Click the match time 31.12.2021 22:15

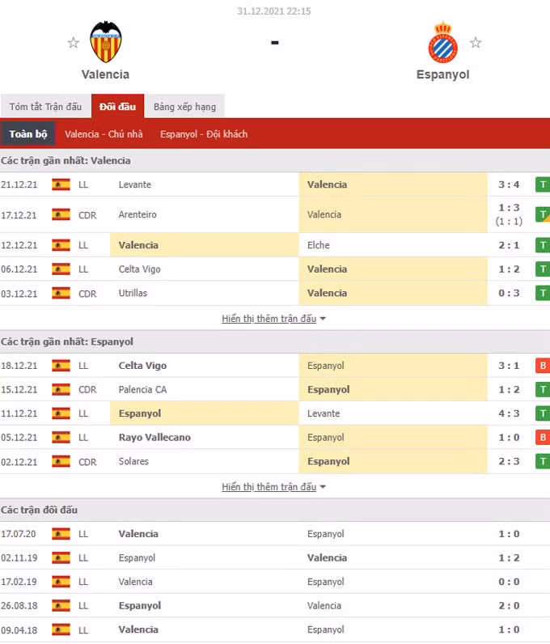(x=274, y=11)
